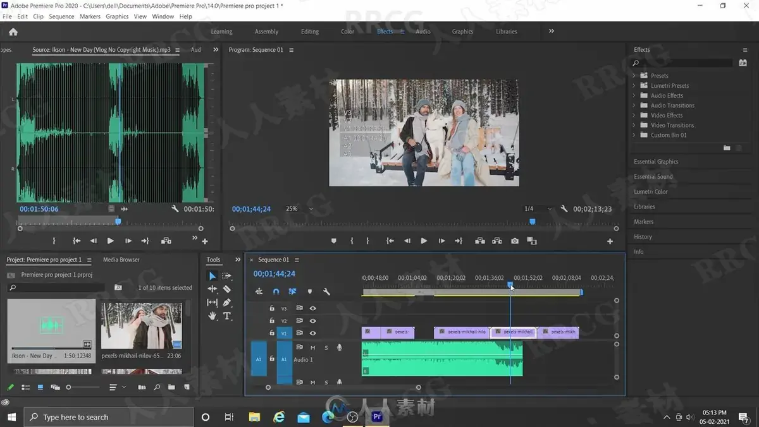This screenshot has height=427, width=759.
Task: Switch Project panel to list view
Action: [x=26, y=387]
